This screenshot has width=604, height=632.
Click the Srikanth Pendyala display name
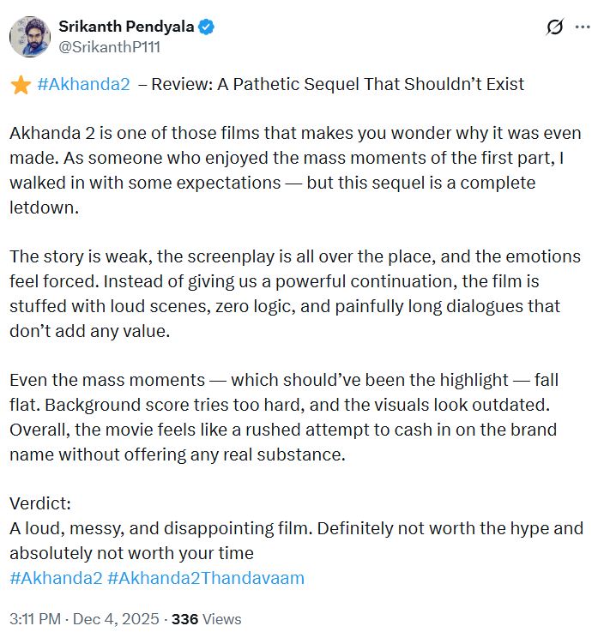coord(127,27)
